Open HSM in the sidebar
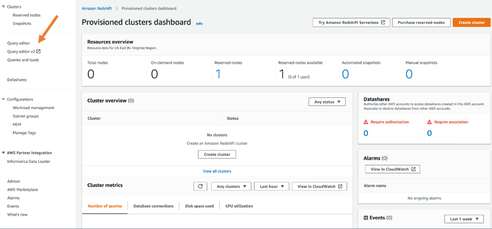The height and width of the screenshot is (229, 492). point(17,125)
